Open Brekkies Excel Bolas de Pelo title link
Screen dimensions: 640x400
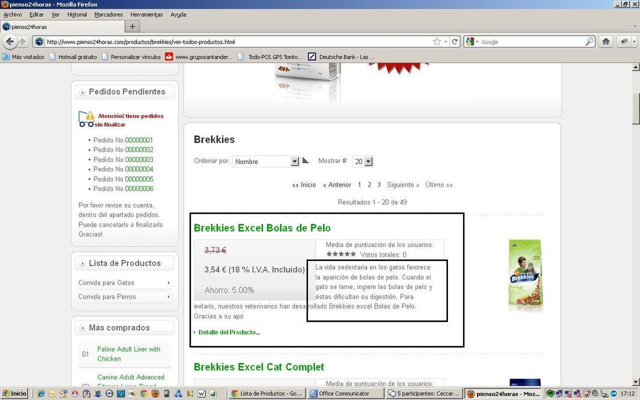click(262, 228)
